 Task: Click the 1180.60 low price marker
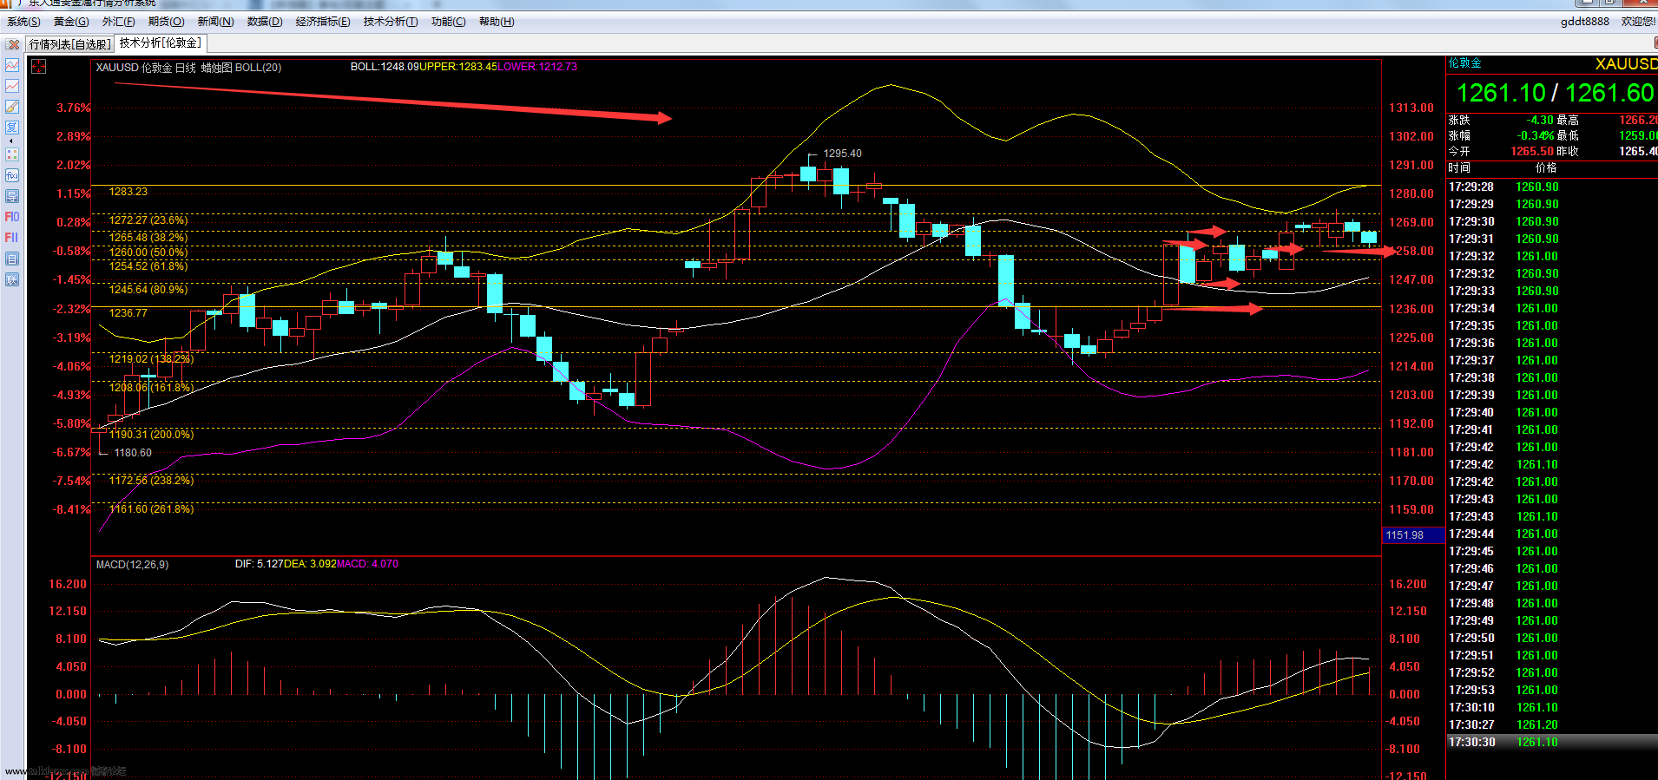click(x=133, y=453)
